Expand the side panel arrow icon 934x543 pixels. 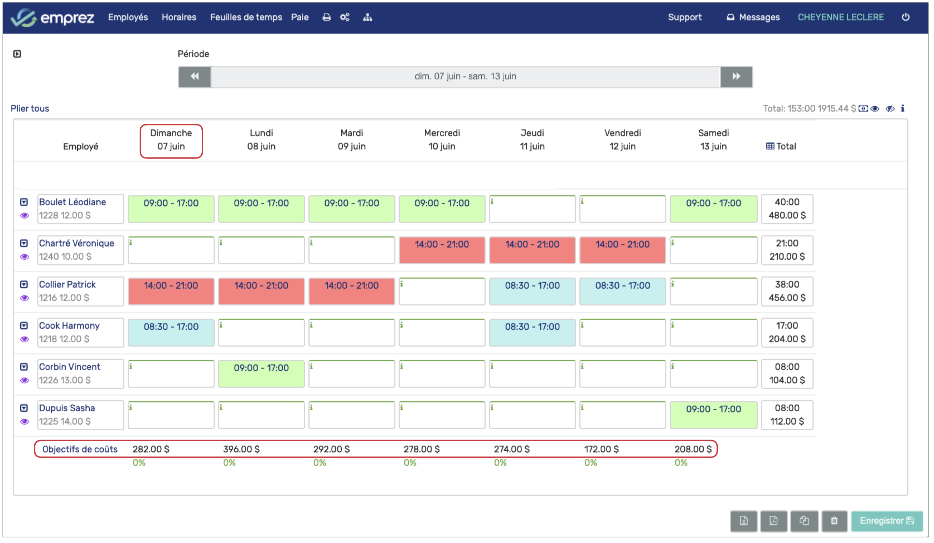17,54
